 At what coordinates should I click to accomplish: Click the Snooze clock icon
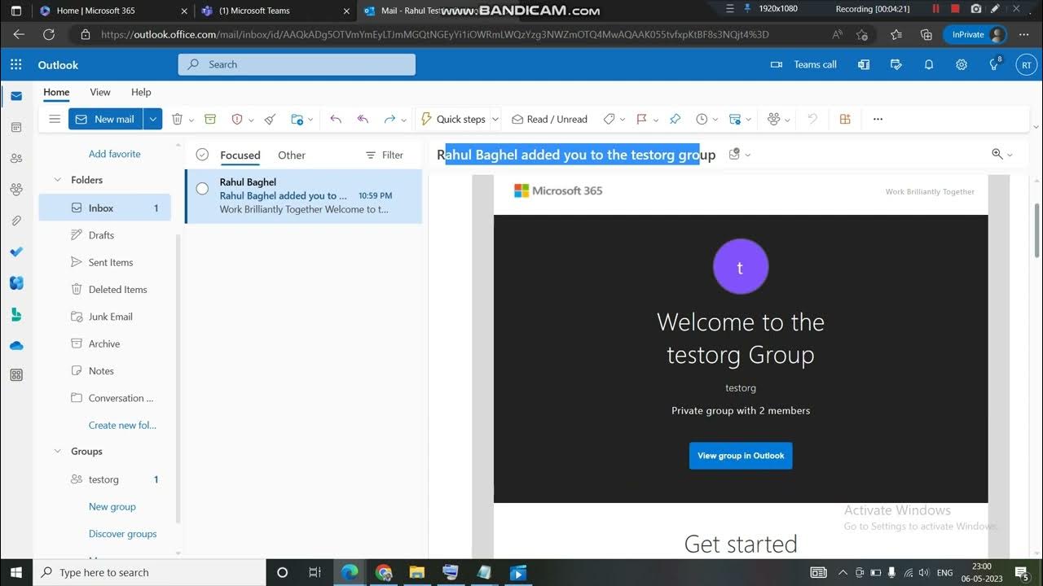pyautogui.click(x=702, y=119)
